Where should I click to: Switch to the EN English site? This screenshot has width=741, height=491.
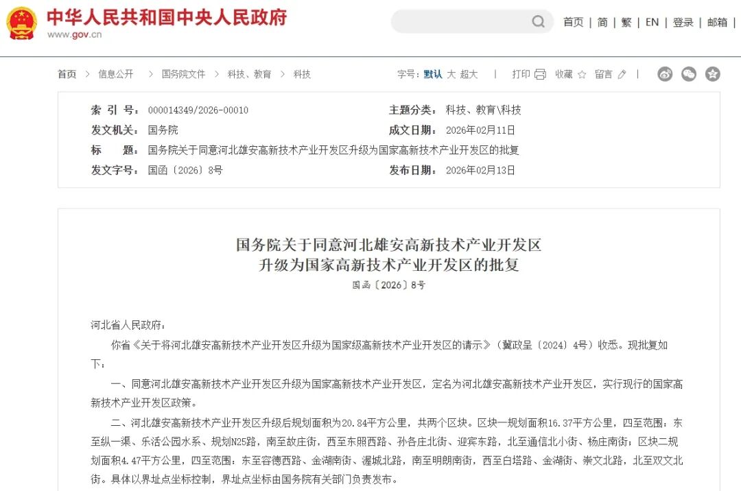(652, 22)
